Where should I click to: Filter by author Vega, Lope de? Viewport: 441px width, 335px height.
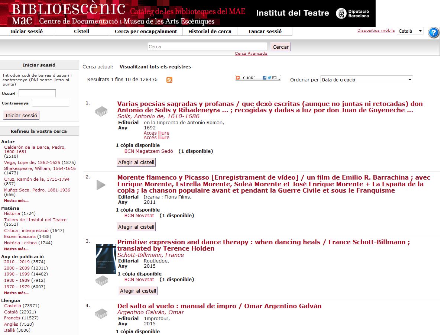click(x=32, y=162)
